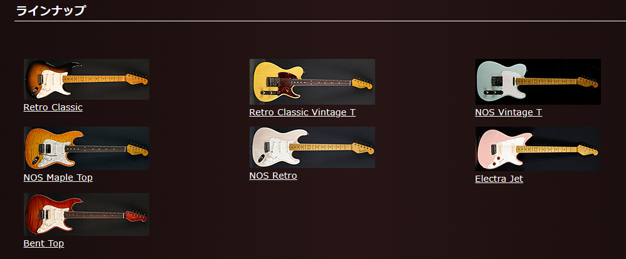This screenshot has height=259, width=626.
Task: Click the maple neck of Electra Jet guitar
Action: pyautogui.click(x=546, y=150)
